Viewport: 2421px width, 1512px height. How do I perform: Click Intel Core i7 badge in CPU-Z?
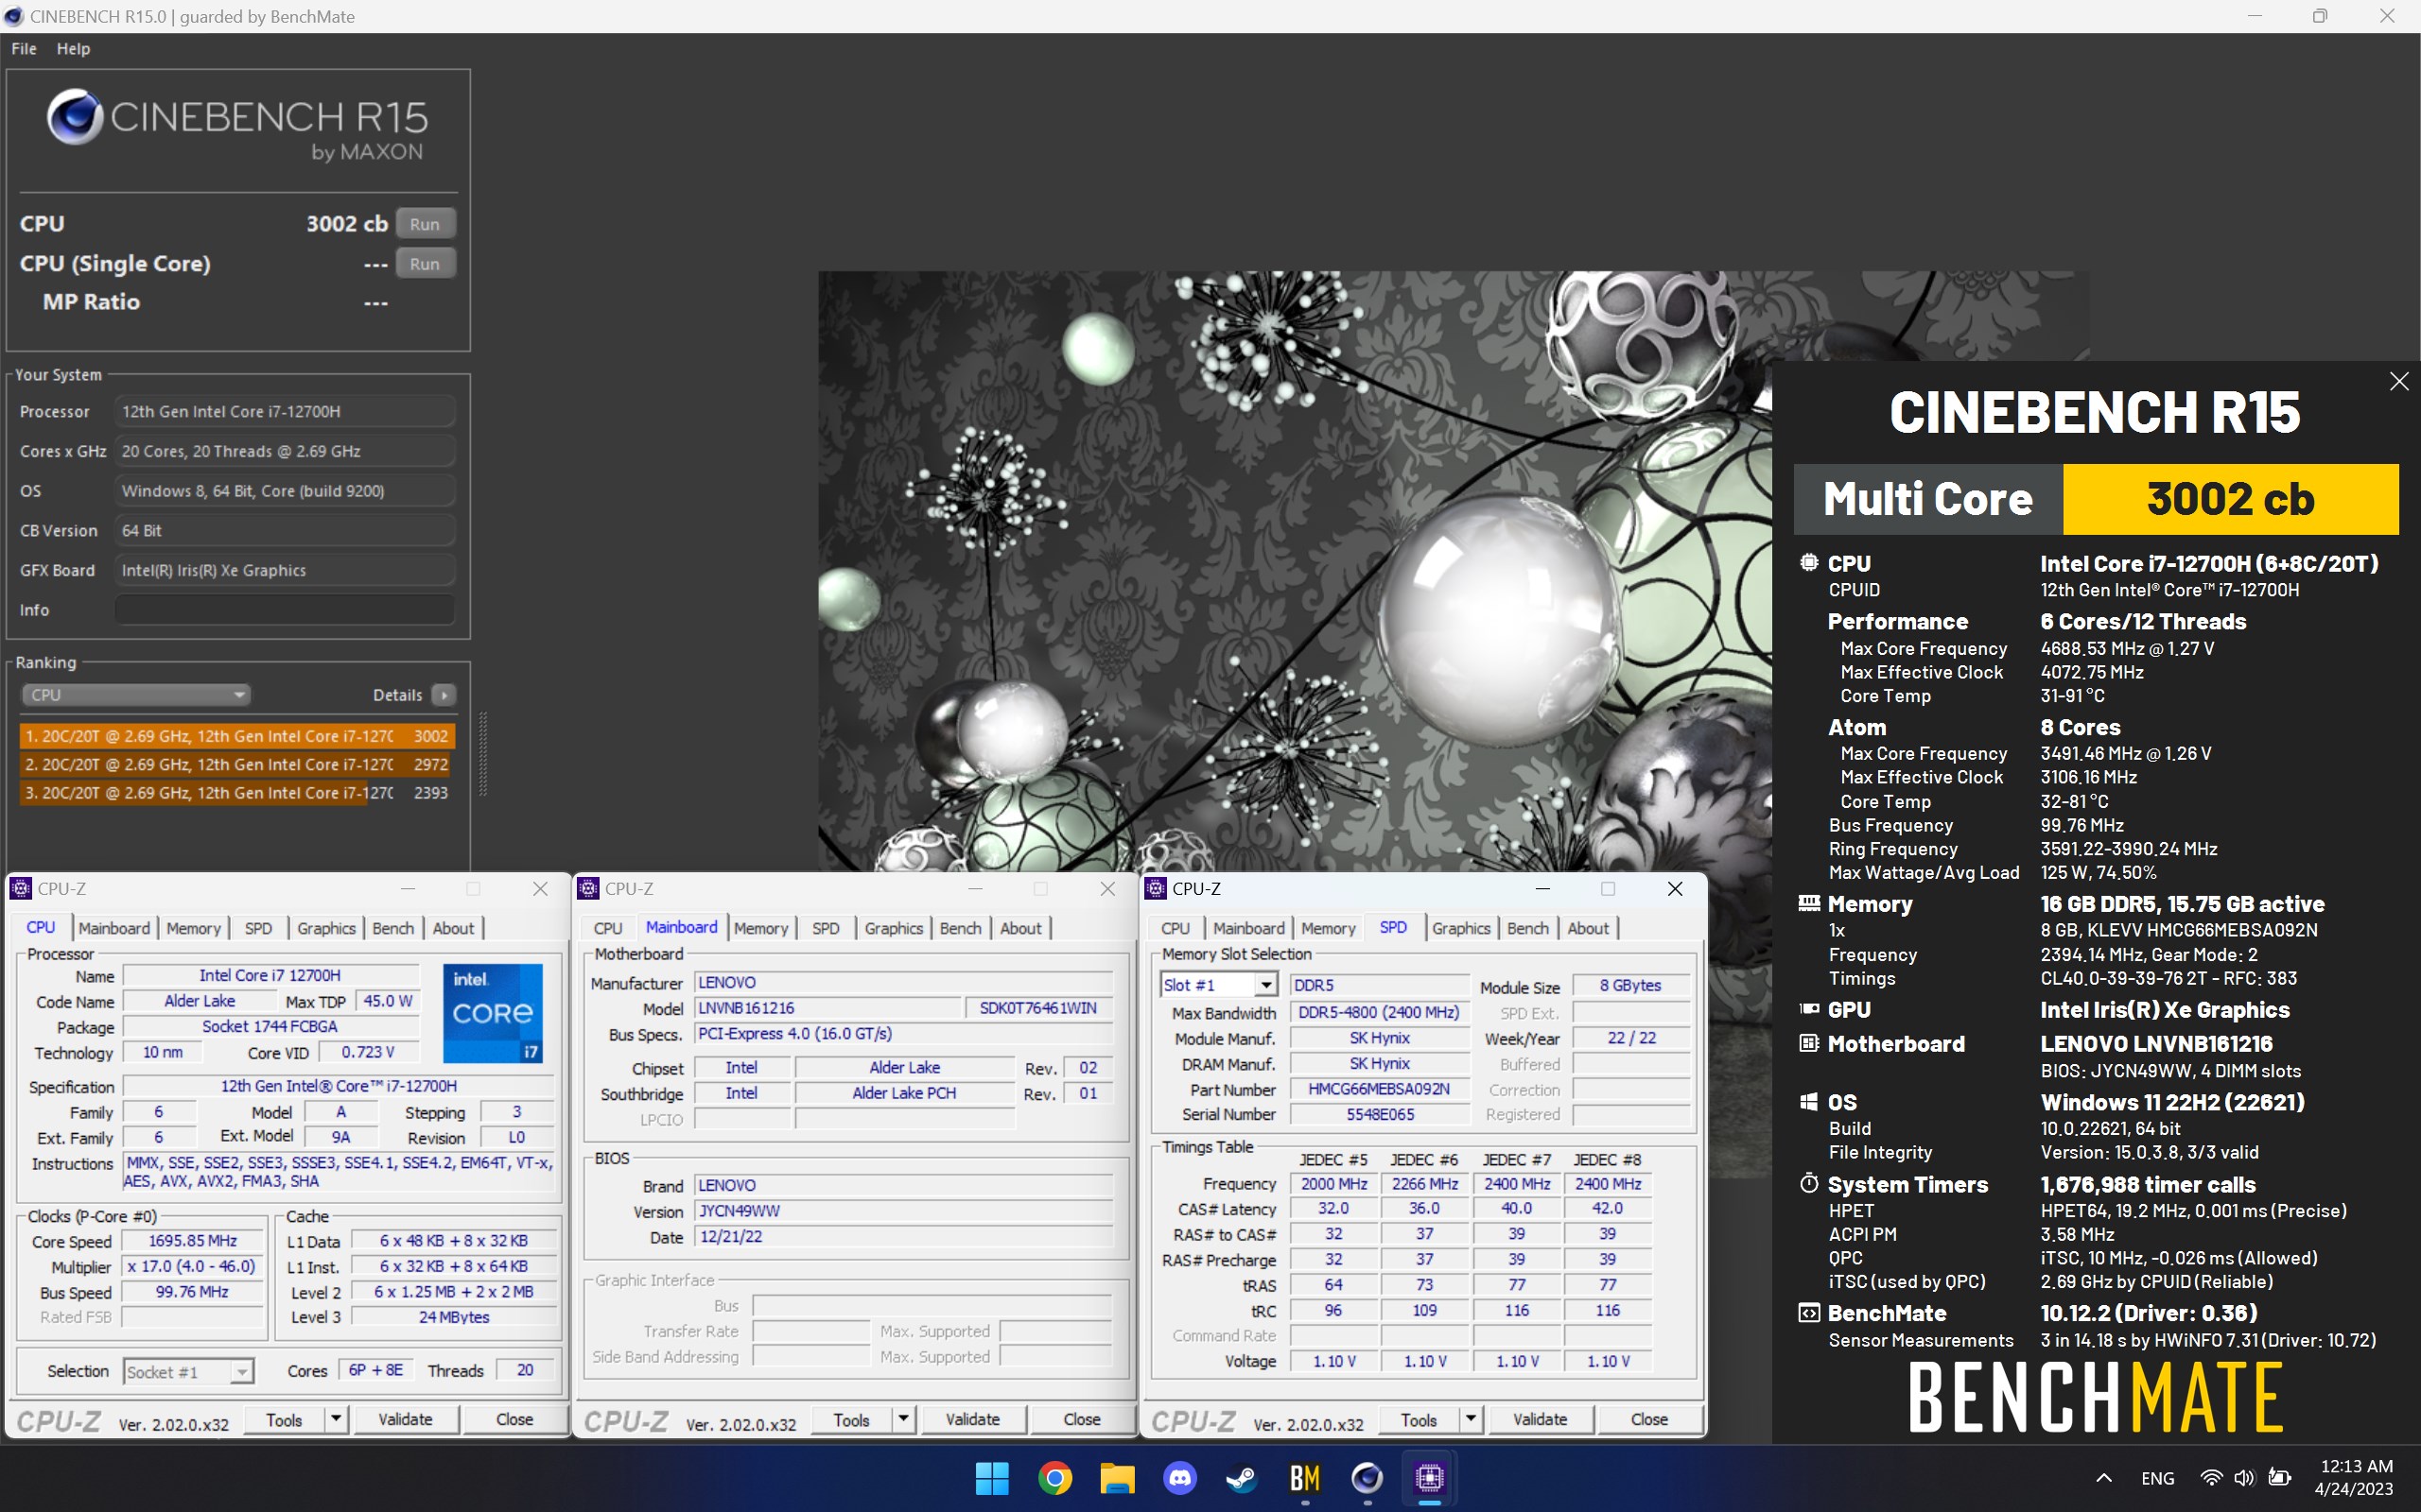point(492,1012)
